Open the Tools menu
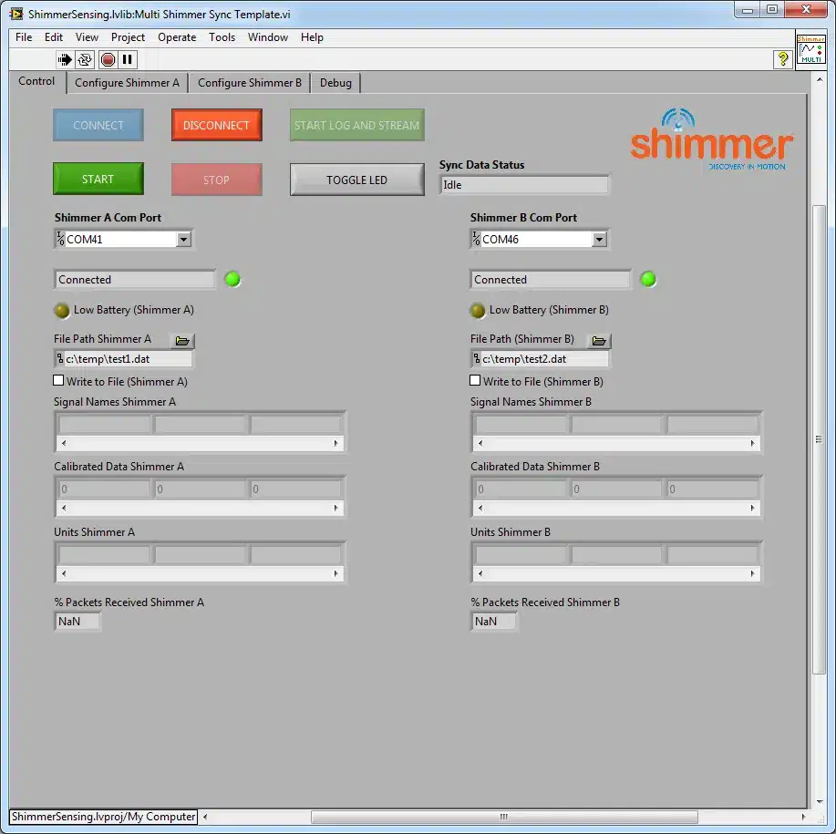The image size is (836, 834). click(222, 37)
